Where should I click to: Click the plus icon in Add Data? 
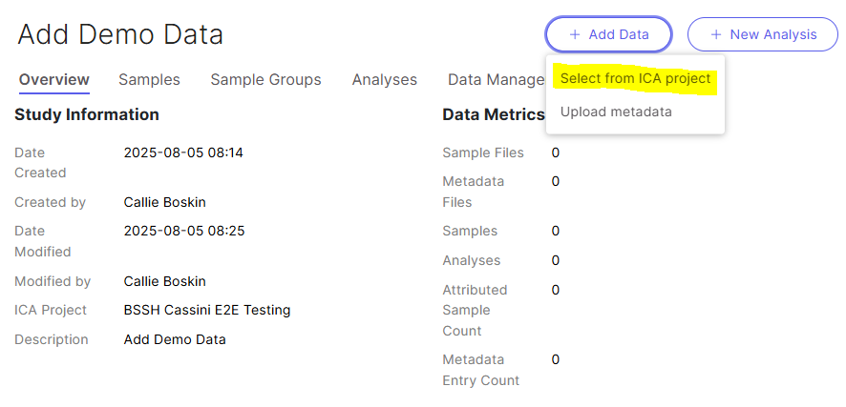point(575,34)
